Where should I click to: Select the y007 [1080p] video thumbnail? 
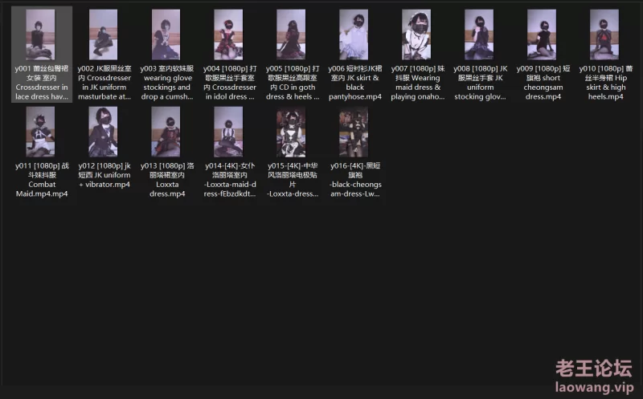pos(416,35)
